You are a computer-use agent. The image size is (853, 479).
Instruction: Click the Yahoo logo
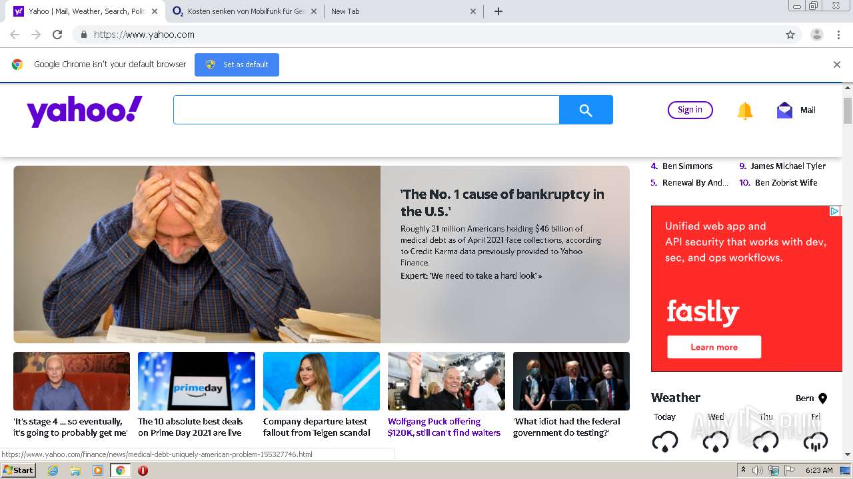click(x=85, y=111)
